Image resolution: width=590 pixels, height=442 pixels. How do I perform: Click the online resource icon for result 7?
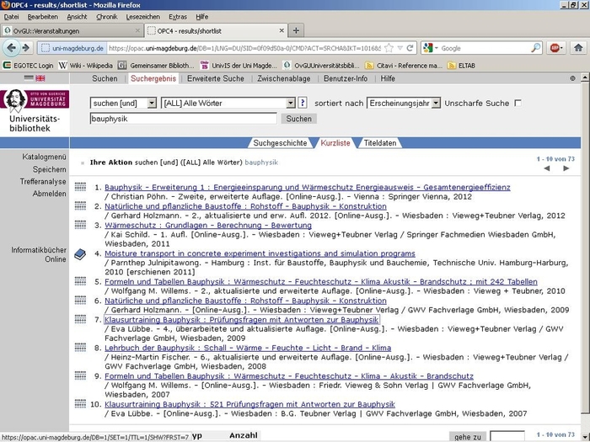[x=81, y=319]
